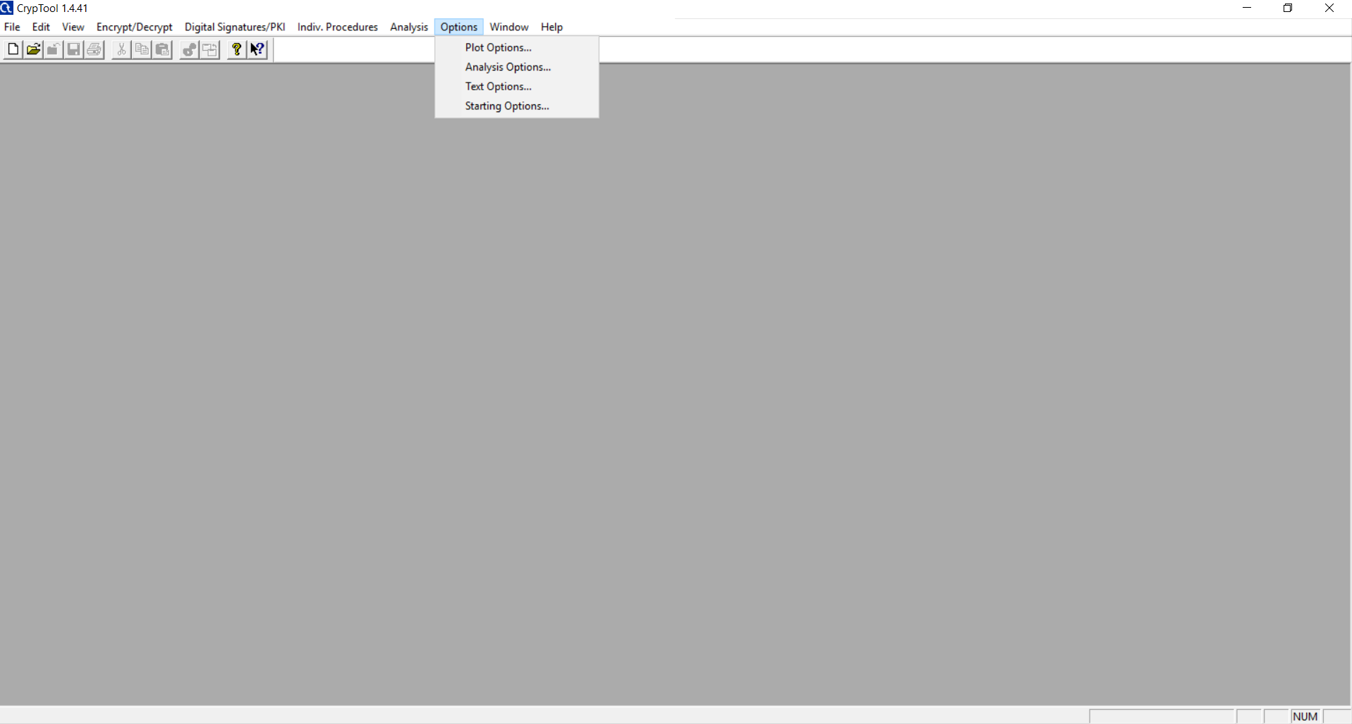Create a new document with the blank page icon
The height and width of the screenshot is (724, 1352).
click(x=13, y=49)
